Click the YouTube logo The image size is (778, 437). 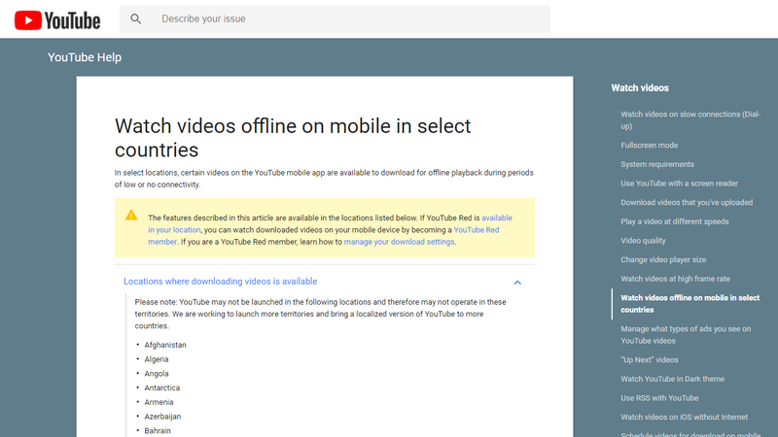tap(57, 20)
